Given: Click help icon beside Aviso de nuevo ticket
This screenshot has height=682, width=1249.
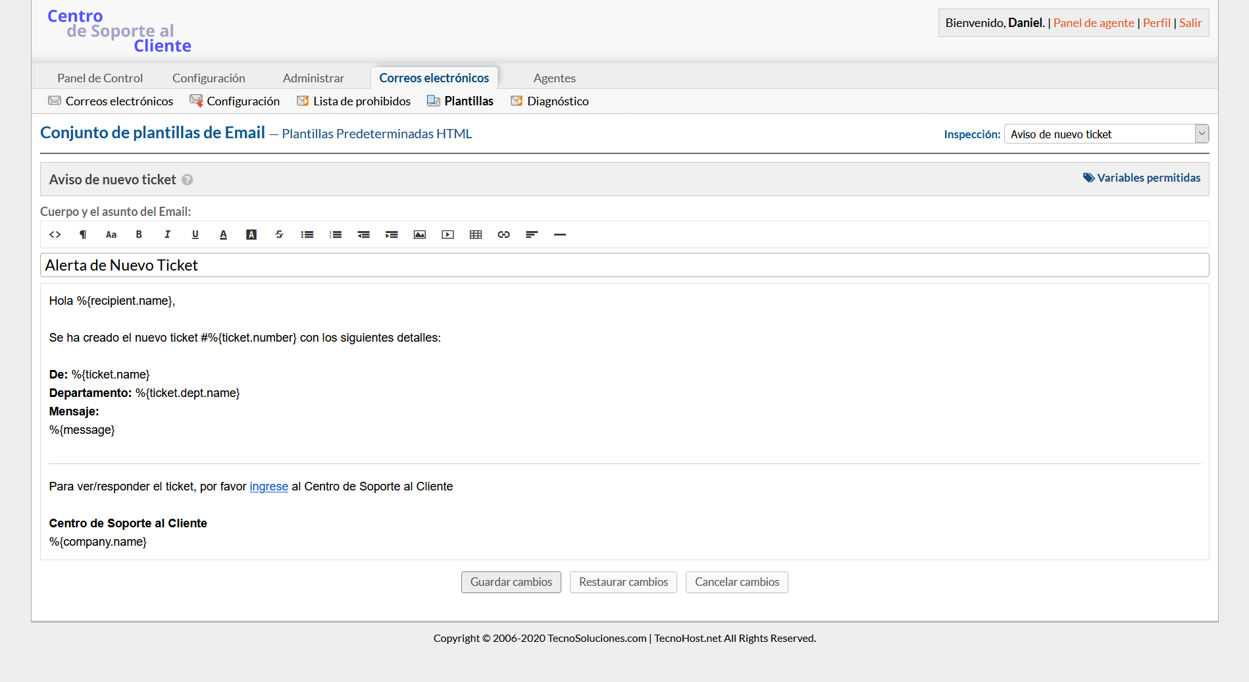Looking at the screenshot, I should pyautogui.click(x=188, y=180).
